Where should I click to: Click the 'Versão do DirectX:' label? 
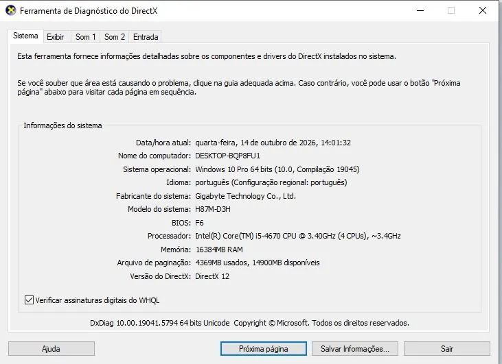161,276
